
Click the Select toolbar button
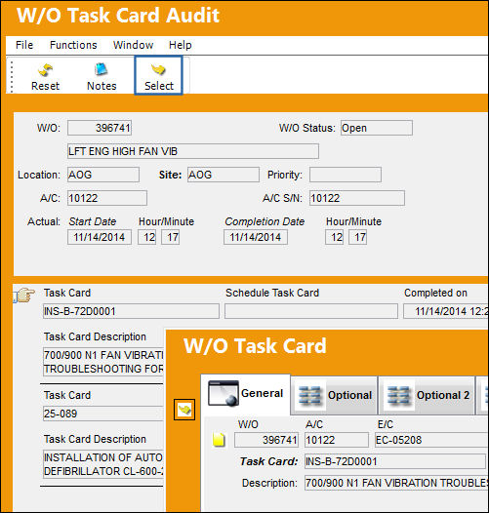pyautogui.click(x=158, y=75)
